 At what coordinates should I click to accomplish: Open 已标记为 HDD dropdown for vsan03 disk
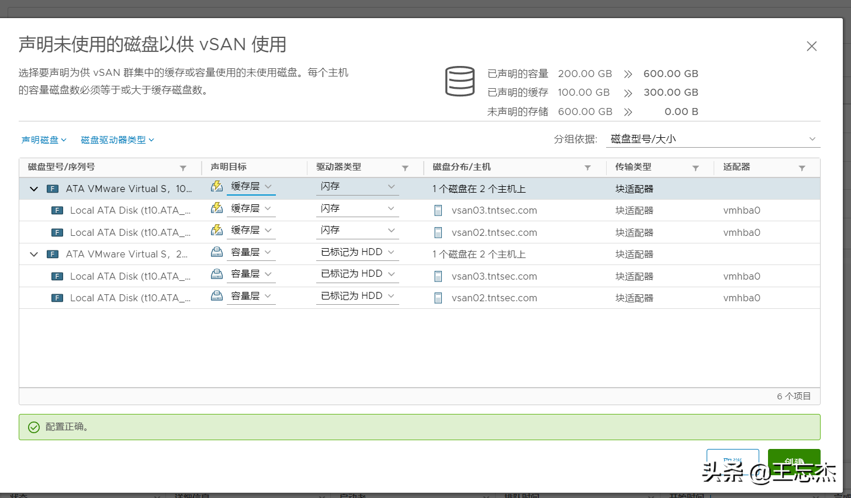click(358, 274)
